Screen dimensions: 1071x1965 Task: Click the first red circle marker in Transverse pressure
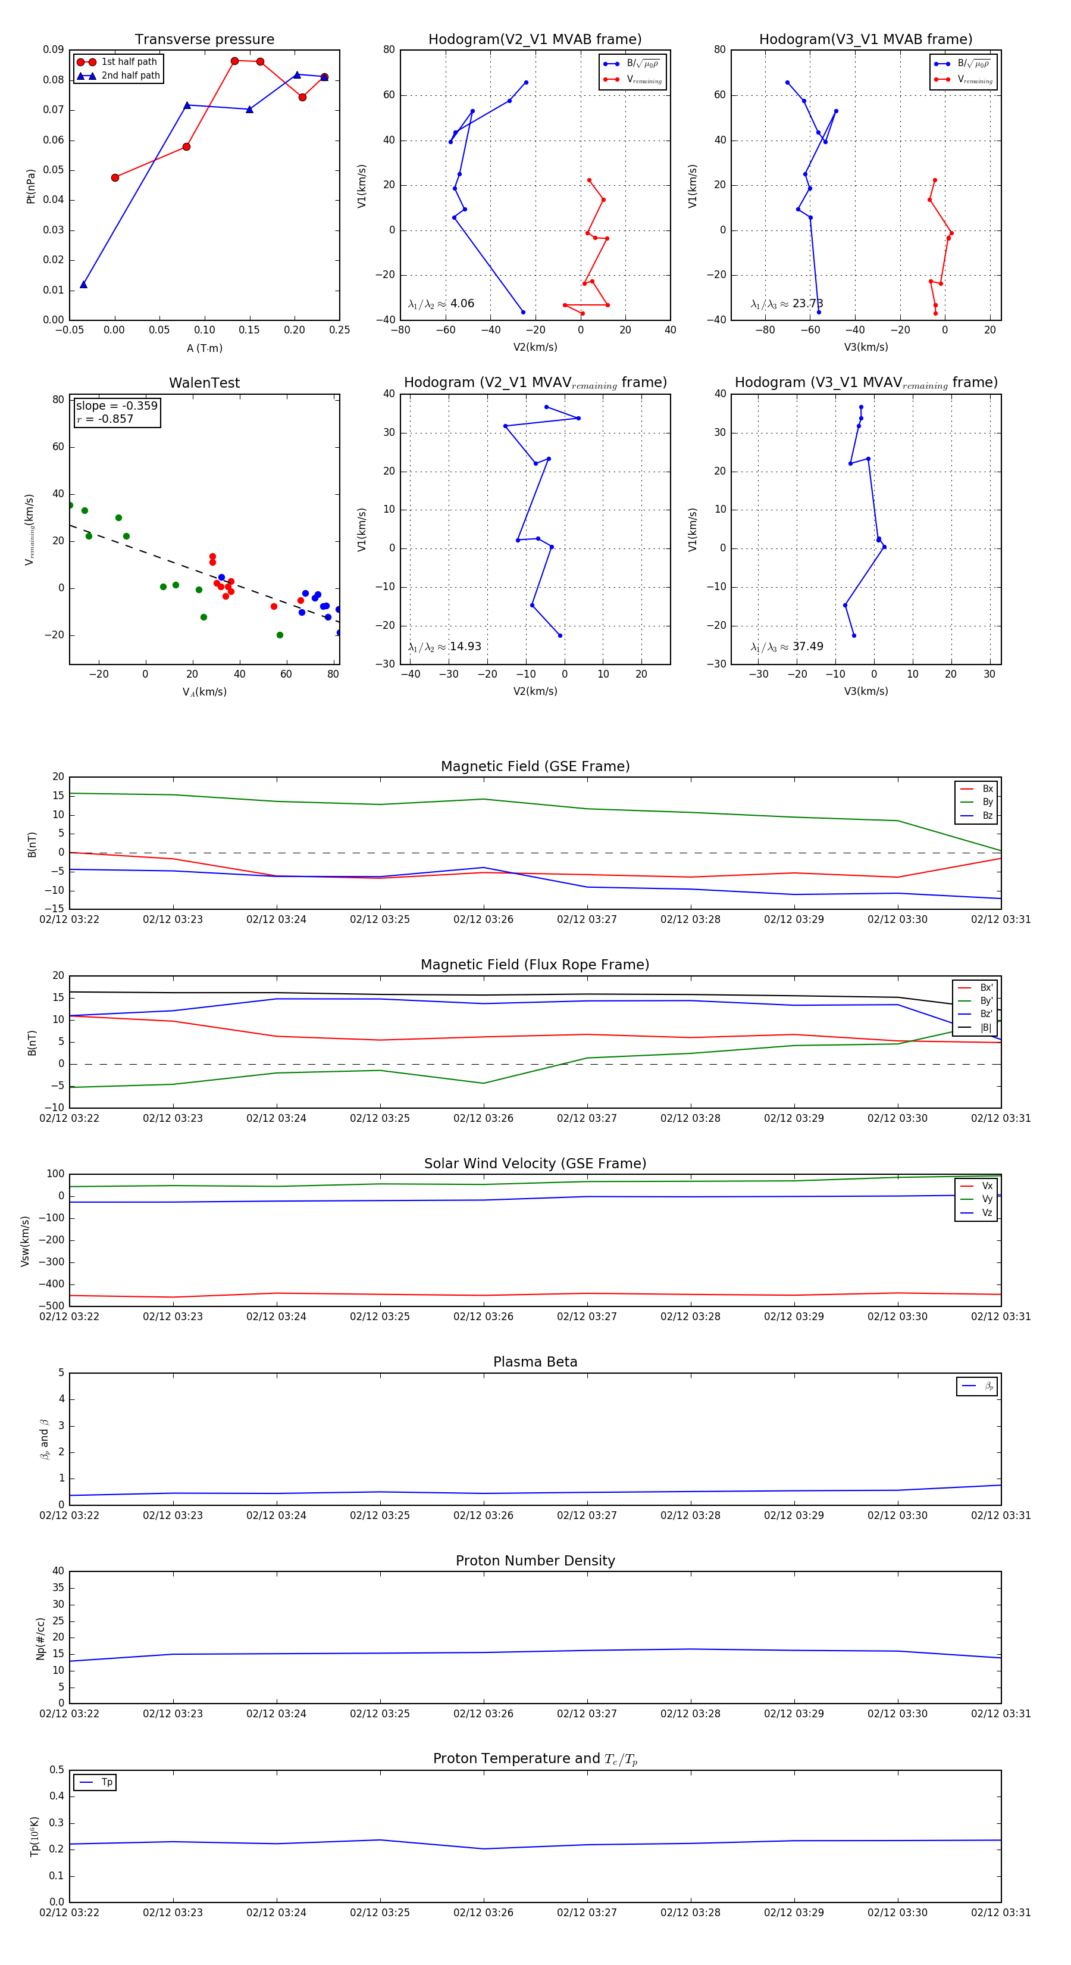[115, 177]
